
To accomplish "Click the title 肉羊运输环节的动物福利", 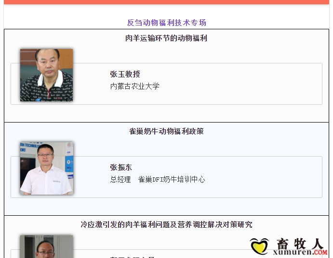I will point(166,38).
